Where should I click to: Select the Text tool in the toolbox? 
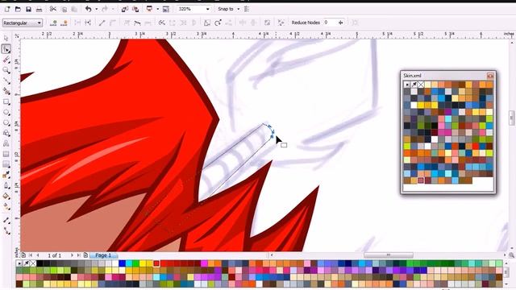point(6,143)
